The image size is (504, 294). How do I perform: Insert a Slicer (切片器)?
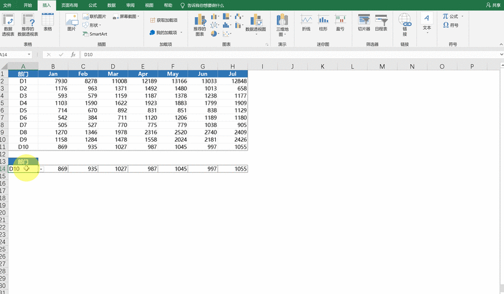pos(364,22)
